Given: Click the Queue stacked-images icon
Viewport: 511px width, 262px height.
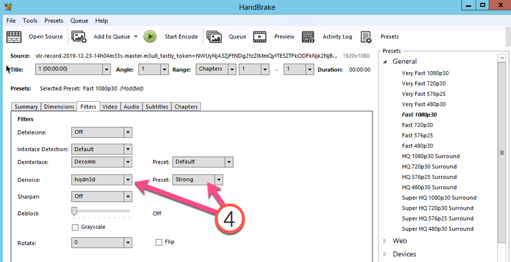Looking at the screenshot, I should 214,37.
